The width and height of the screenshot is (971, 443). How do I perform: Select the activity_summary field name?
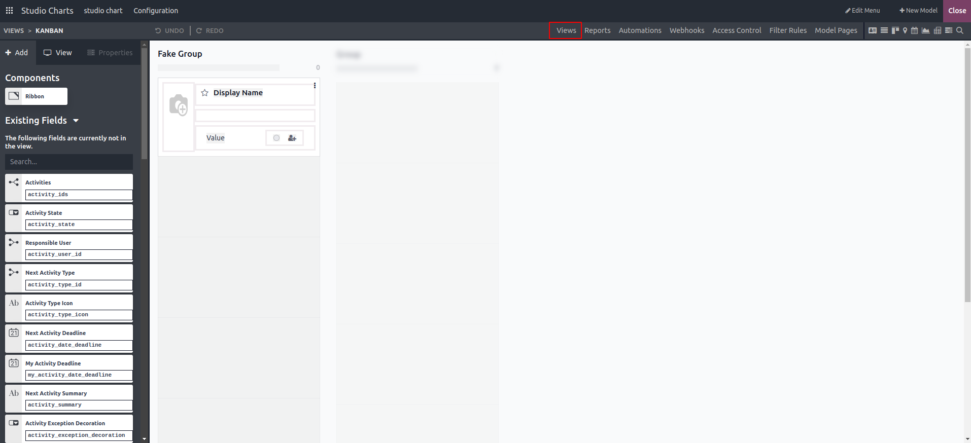tap(79, 405)
